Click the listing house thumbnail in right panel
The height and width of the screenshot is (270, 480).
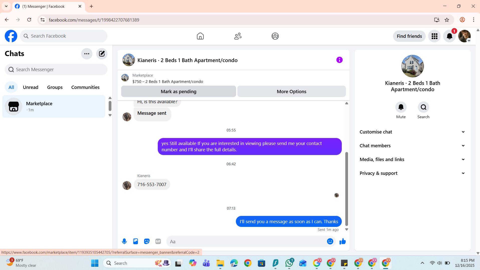[412, 66]
